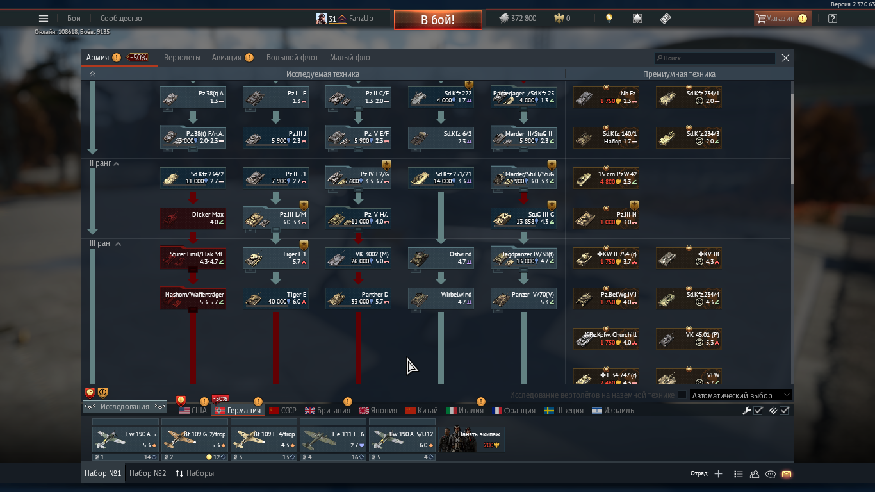The height and width of the screenshot is (492, 875).
Task: Switch to the Авиация tab
Action: tap(227, 58)
